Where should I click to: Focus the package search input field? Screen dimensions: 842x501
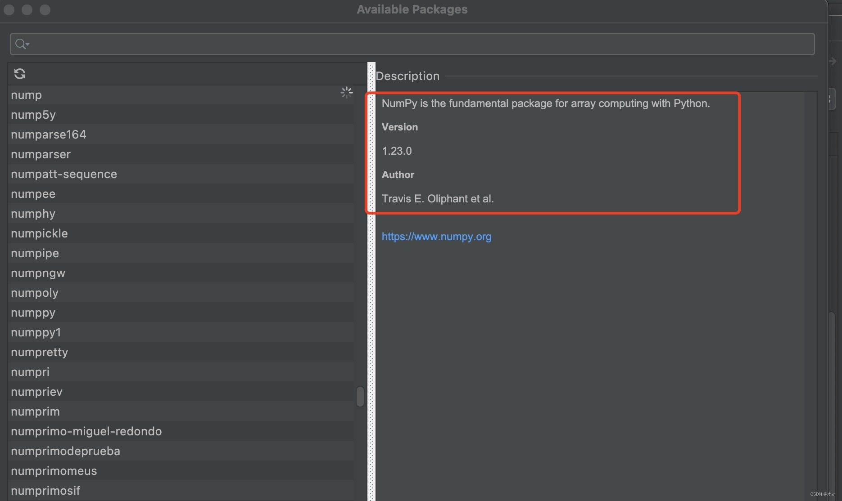(x=412, y=44)
